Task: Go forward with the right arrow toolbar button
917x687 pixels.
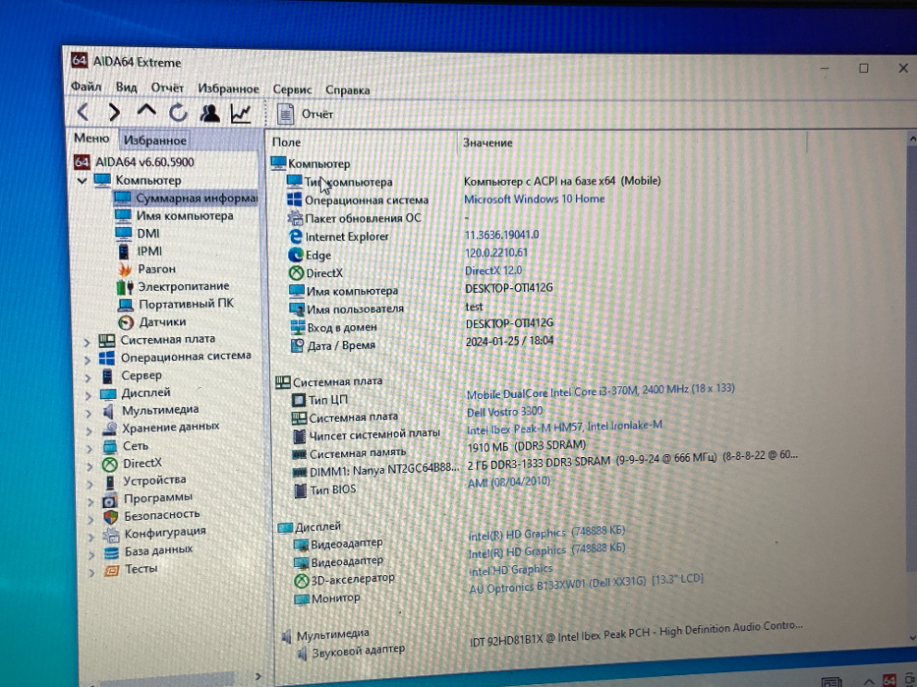Action: (x=115, y=112)
